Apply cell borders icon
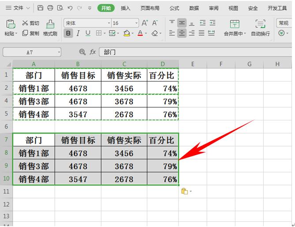Screen dimensions: 295x227 tap(99, 33)
